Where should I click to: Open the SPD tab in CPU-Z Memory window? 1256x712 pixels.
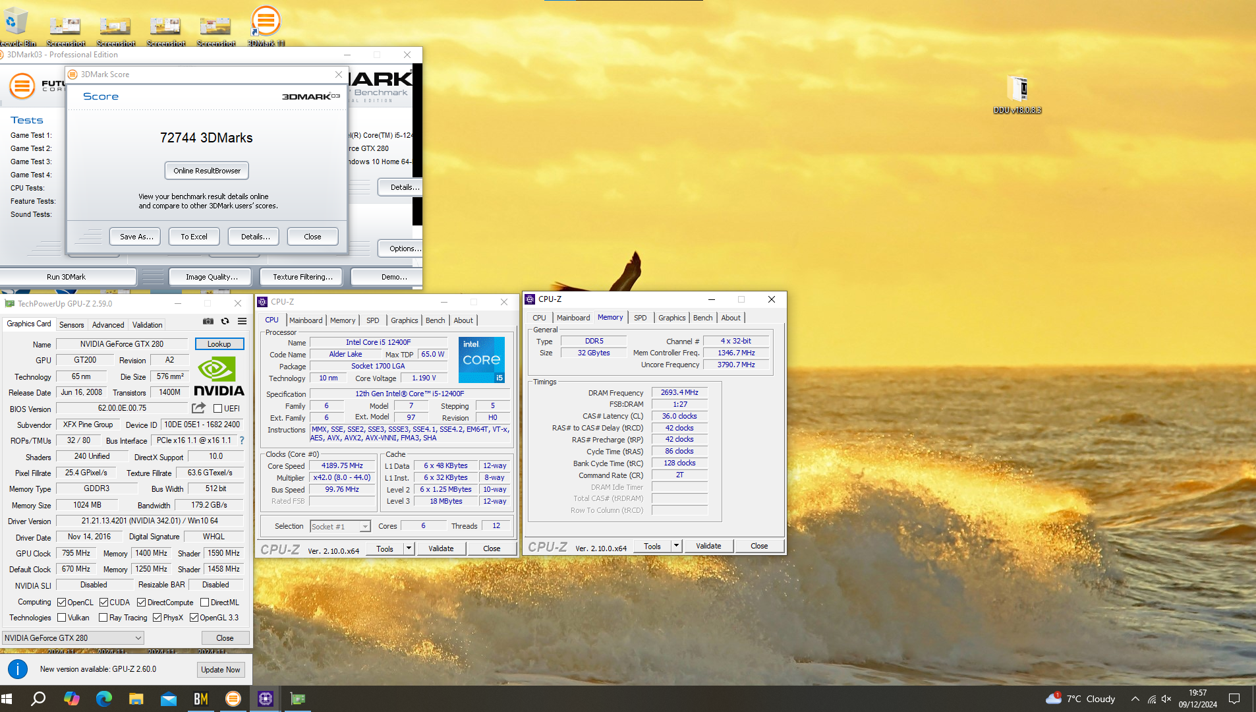pyautogui.click(x=640, y=318)
